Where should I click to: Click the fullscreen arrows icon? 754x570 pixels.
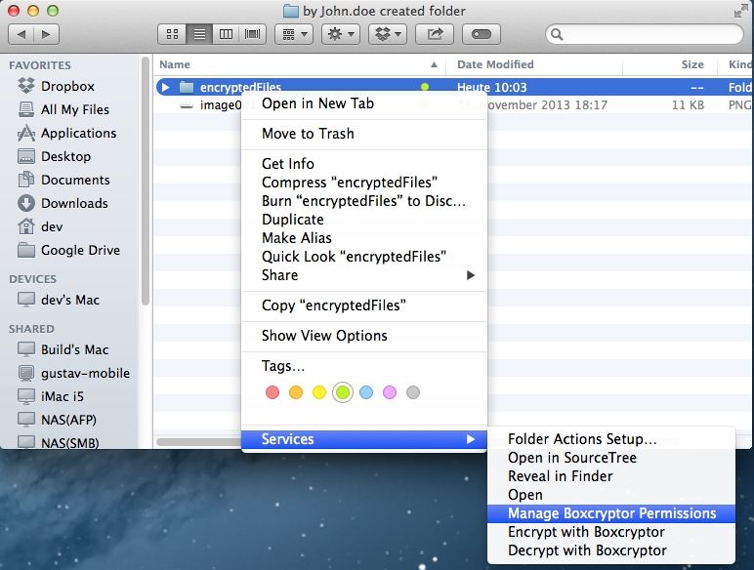(741, 11)
